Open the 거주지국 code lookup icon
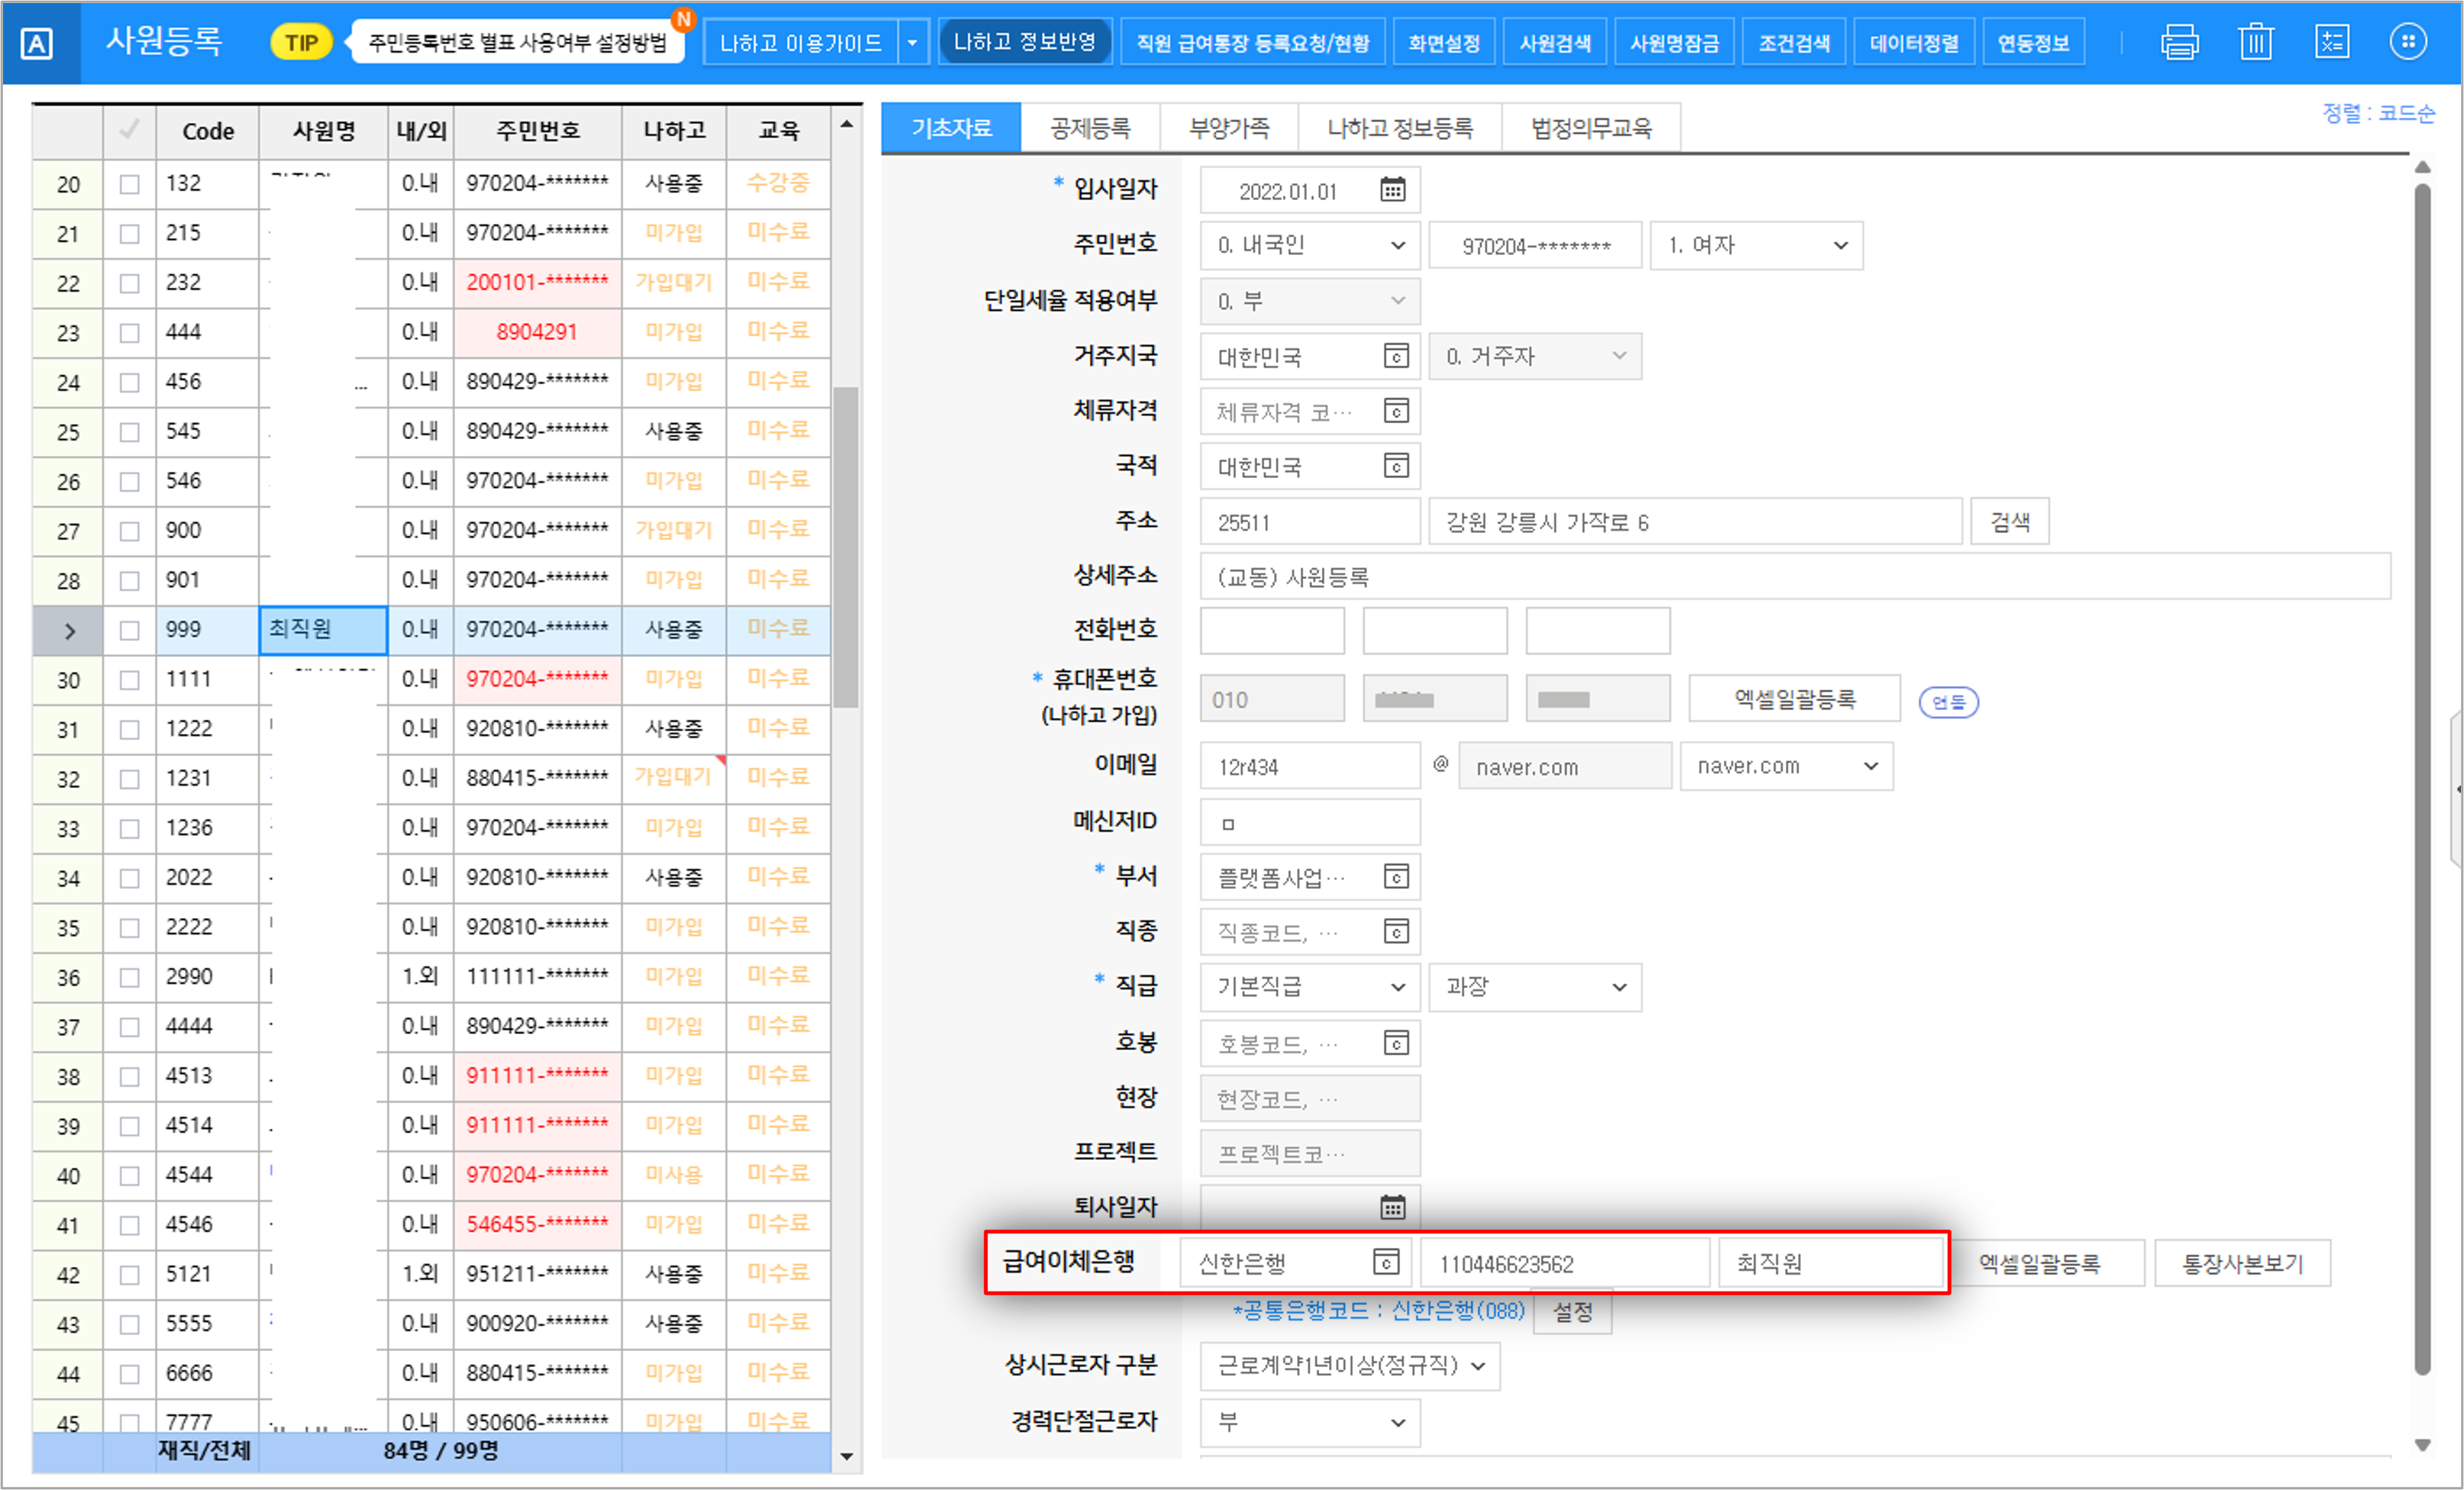 (x=1396, y=356)
